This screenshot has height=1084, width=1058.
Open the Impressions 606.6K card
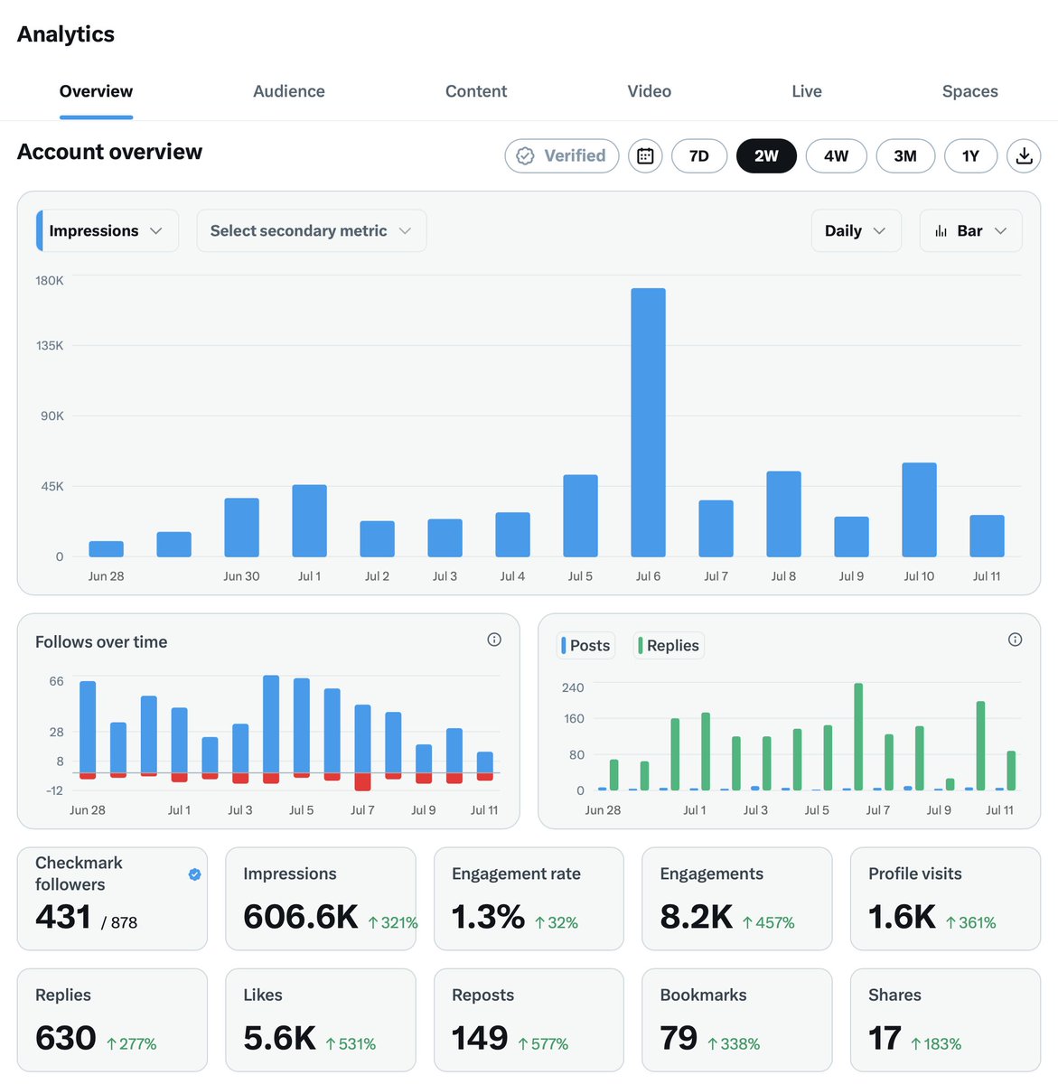coord(321,899)
